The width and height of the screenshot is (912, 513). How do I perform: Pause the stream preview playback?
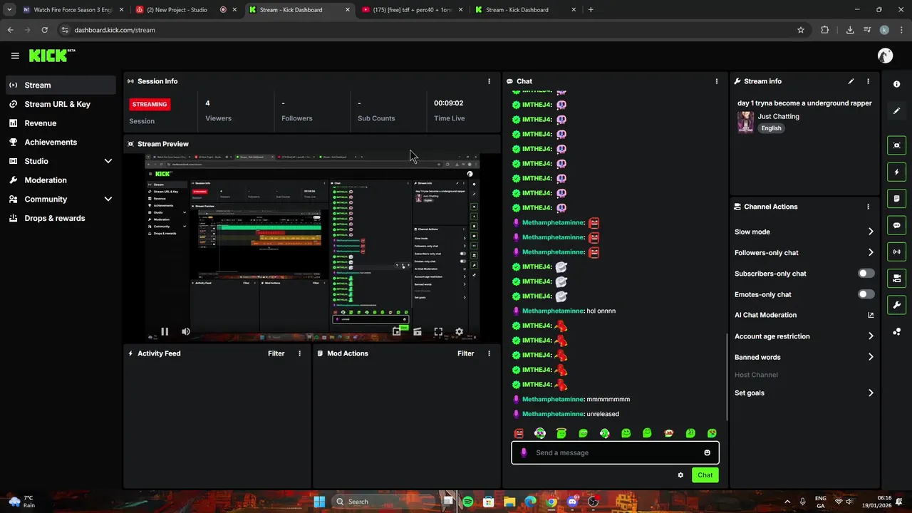click(165, 331)
